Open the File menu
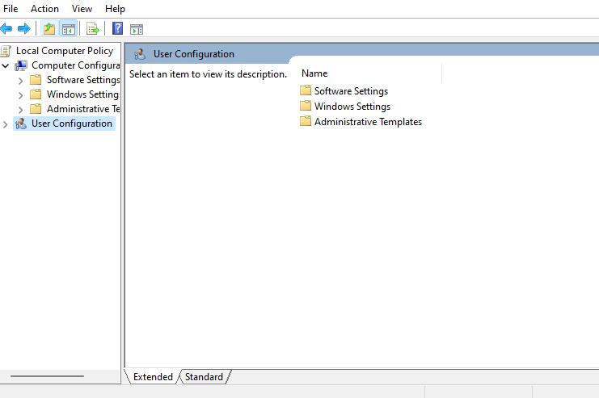 (x=11, y=8)
